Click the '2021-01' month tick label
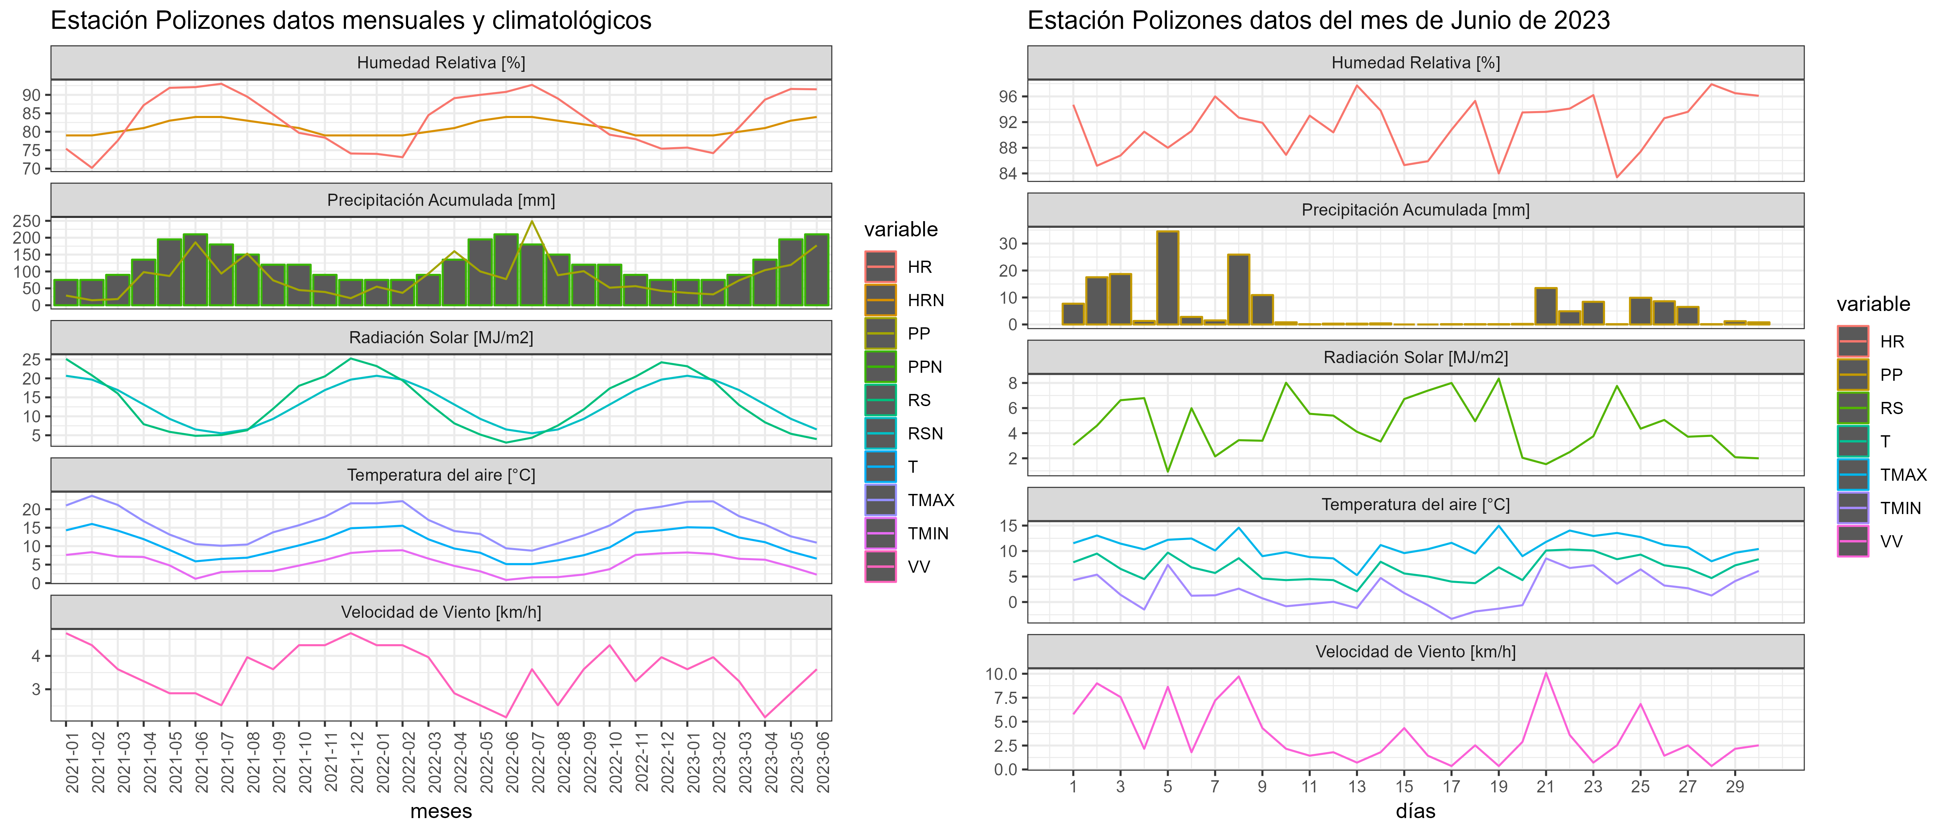The height and width of the screenshot is (833, 1945). point(73,762)
